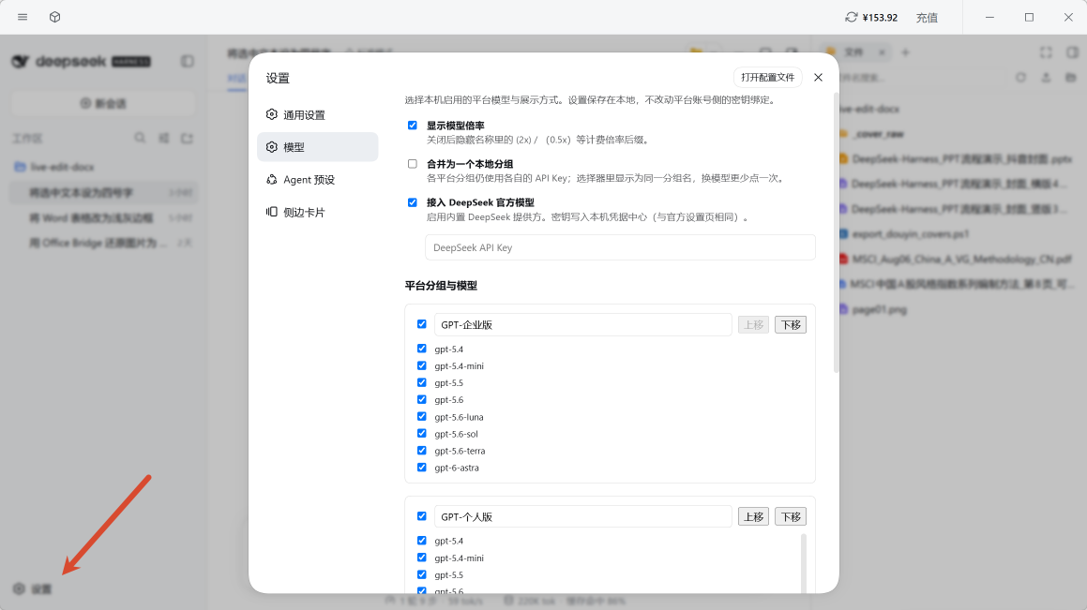The width and height of the screenshot is (1087, 610).
Task: Uncheck the GPT-个人版 group checkbox
Action: point(421,516)
